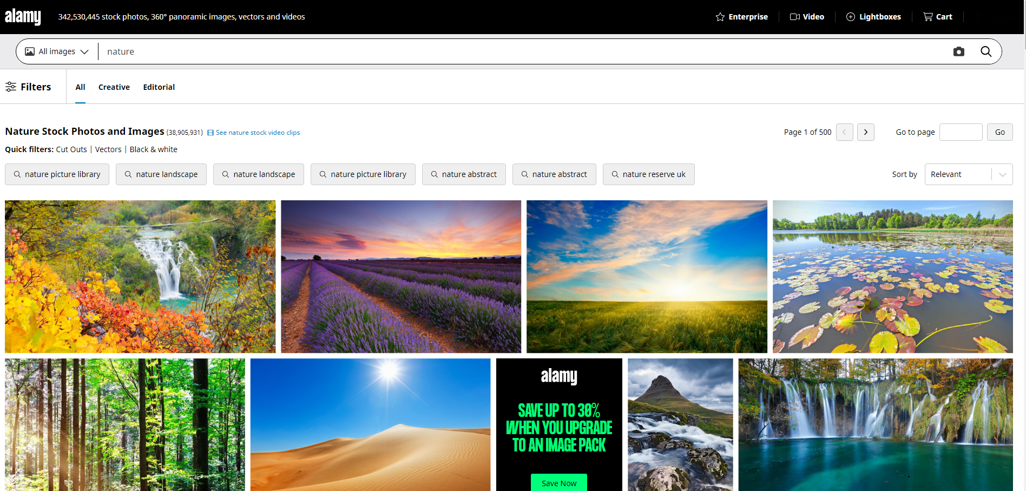Search by image using camera icon
The width and height of the screenshot is (1026, 491).
click(958, 51)
